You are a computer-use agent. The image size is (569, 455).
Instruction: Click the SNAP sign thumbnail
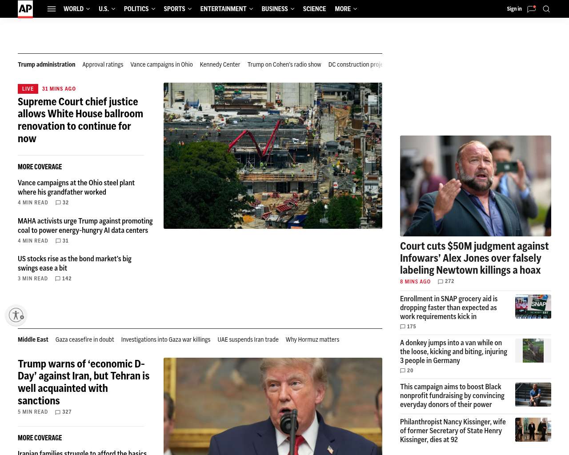[533, 307]
